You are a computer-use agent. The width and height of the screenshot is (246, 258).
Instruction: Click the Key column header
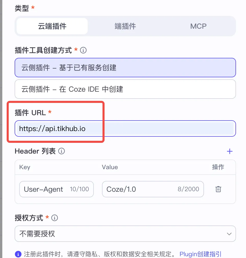[25, 167]
